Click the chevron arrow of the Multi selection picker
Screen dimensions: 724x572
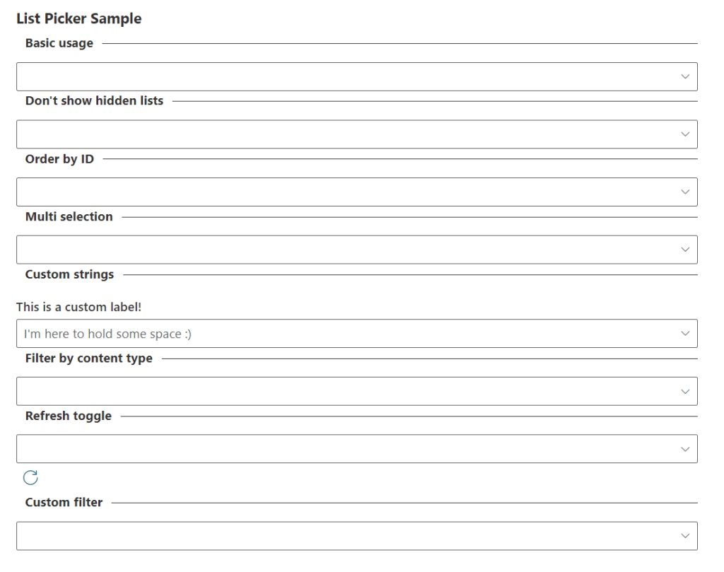684,250
